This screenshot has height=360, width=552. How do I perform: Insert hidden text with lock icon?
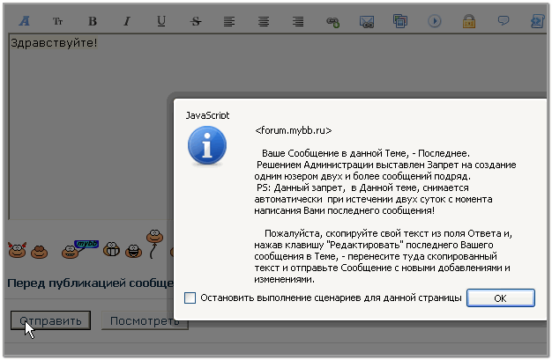point(469,21)
